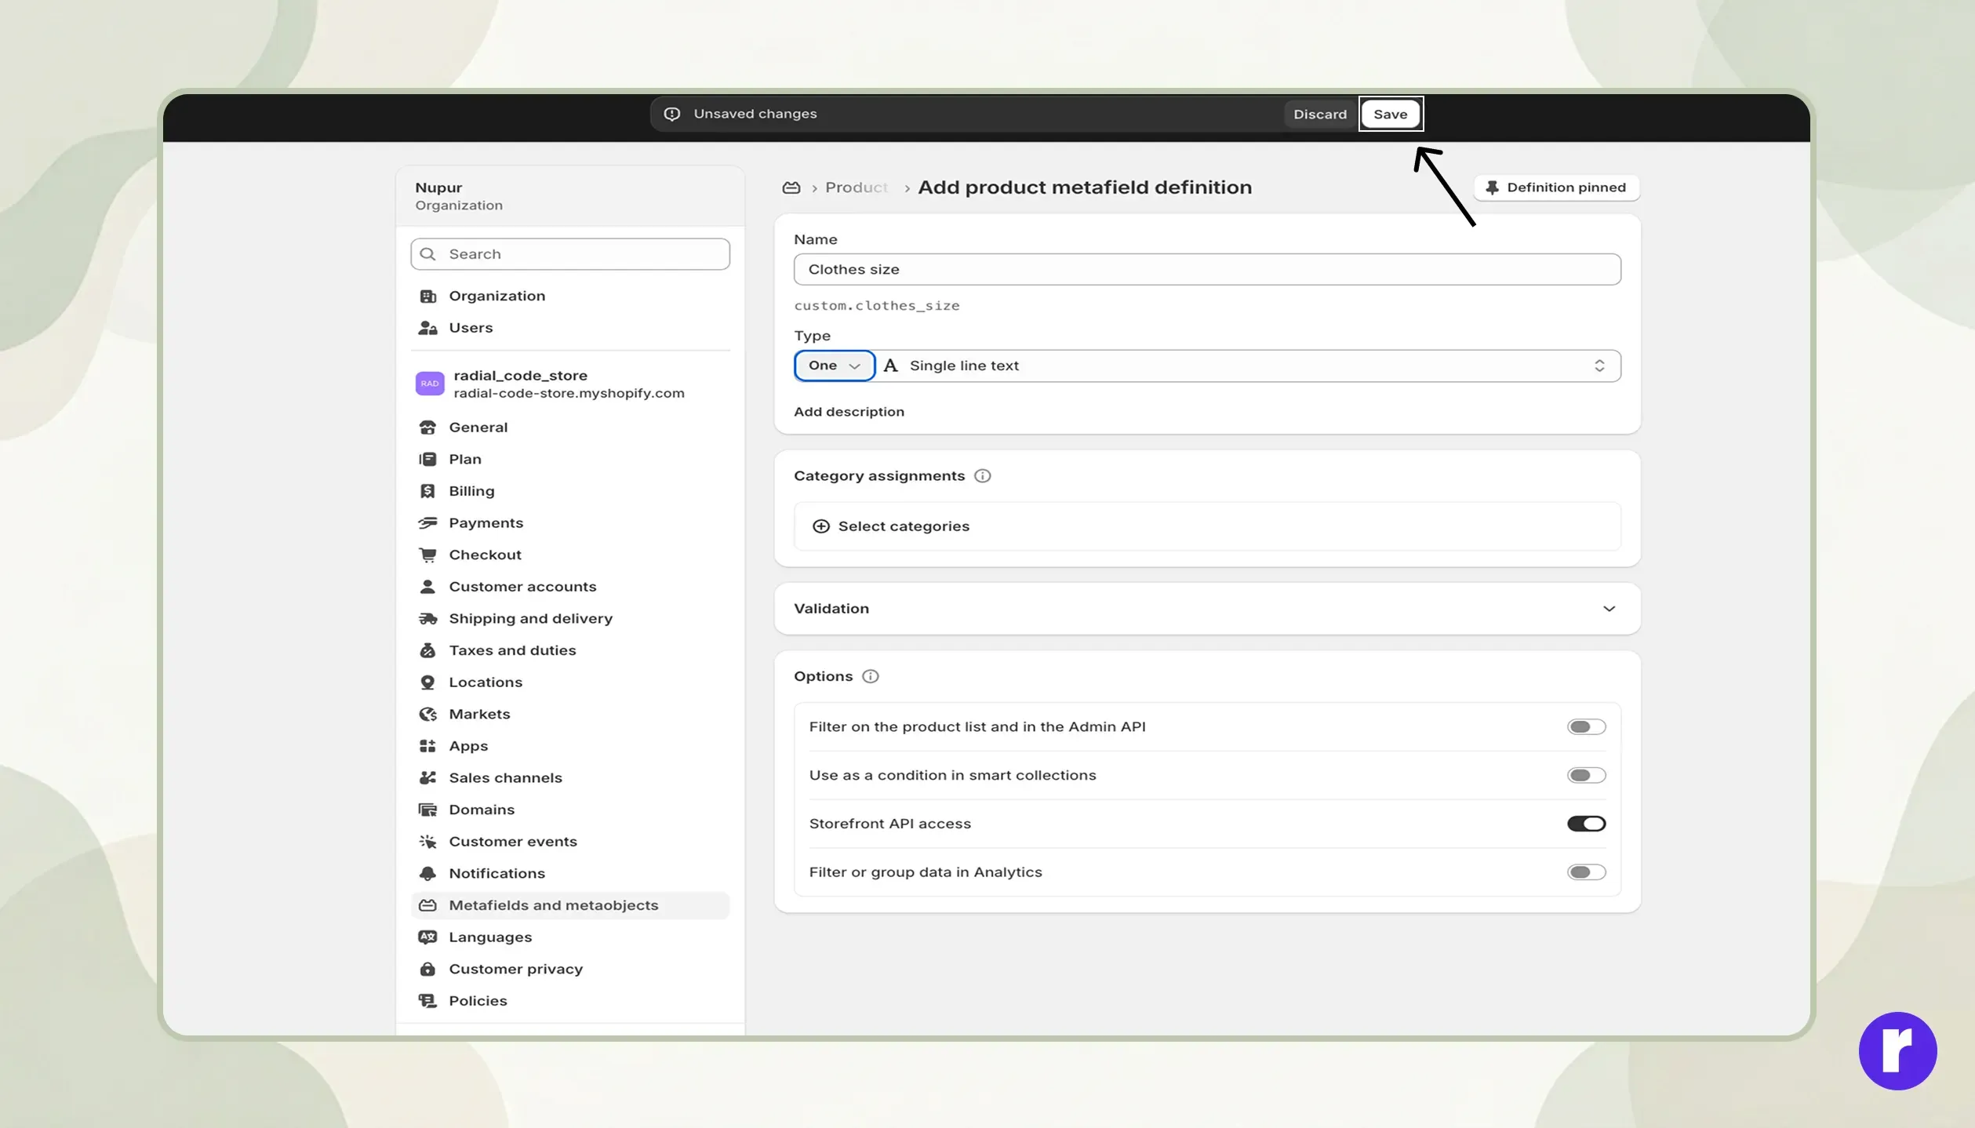
Task: Open the One value-count dropdown
Action: point(835,366)
